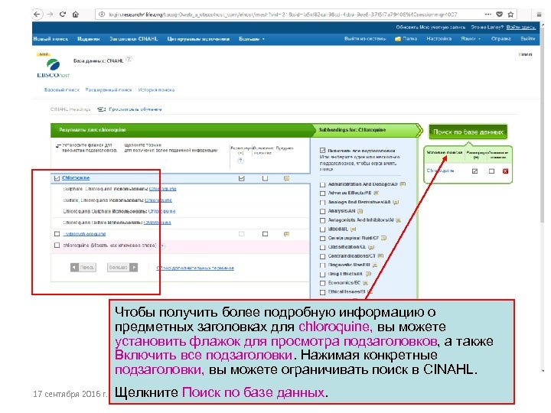Open the Языки language dropdown

tap(471, 39)
